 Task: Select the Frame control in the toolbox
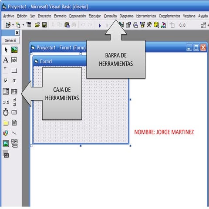point(6,70)
